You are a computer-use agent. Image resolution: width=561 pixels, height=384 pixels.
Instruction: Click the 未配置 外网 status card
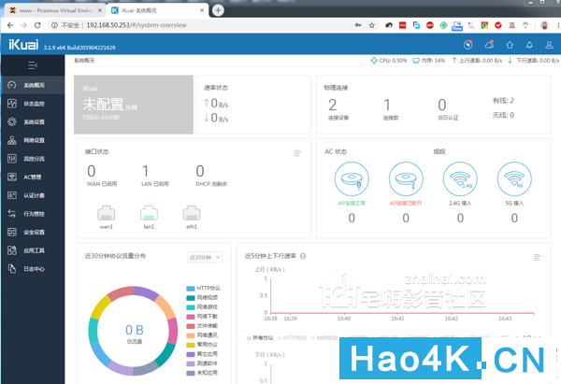point(134,105)
